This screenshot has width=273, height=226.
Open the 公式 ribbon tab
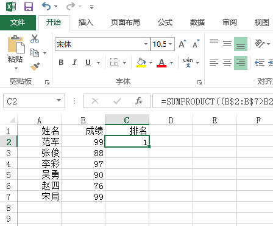point(165,22)
